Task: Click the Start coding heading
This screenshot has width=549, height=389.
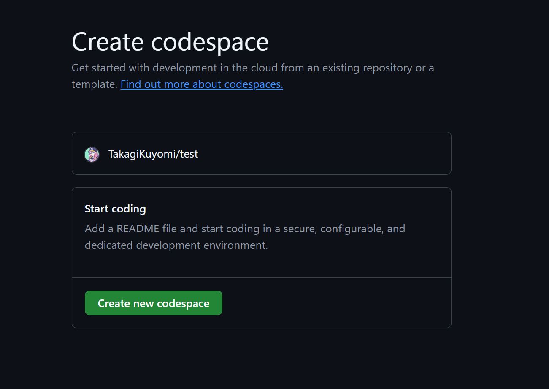Action: point(115,209)
